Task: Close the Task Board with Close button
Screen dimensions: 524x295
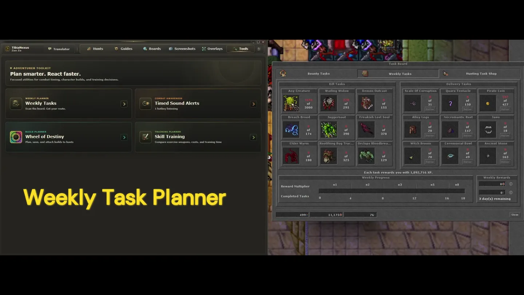Action: [515, 215]
